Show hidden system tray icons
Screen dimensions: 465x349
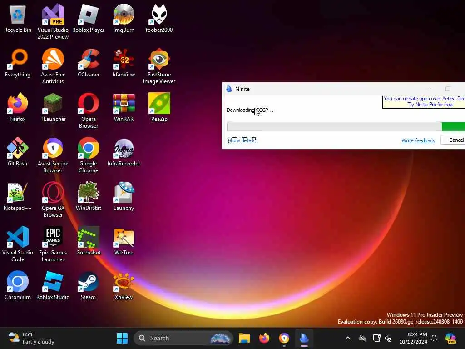348,338
